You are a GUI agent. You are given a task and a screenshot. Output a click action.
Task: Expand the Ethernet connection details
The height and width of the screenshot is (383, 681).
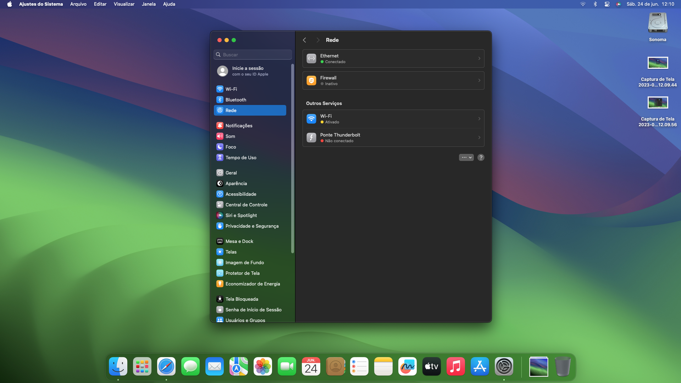pos(479,59)
